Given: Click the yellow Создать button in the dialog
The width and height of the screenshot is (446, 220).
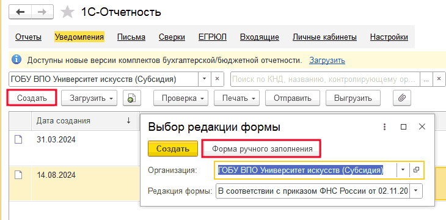Looking at the screenshot, I should point(173,148).
